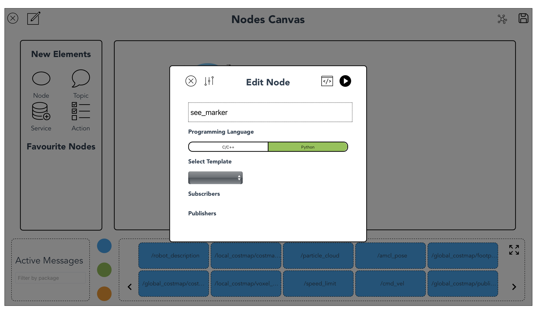Click the pencil edit icon in the header
542x313 pixels.
click(x=34, y=19)
